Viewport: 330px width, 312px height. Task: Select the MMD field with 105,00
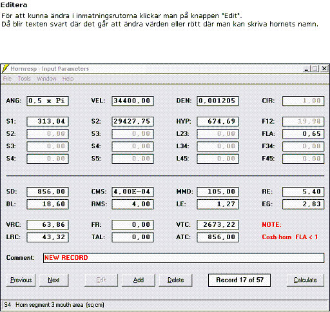[218, 192]
